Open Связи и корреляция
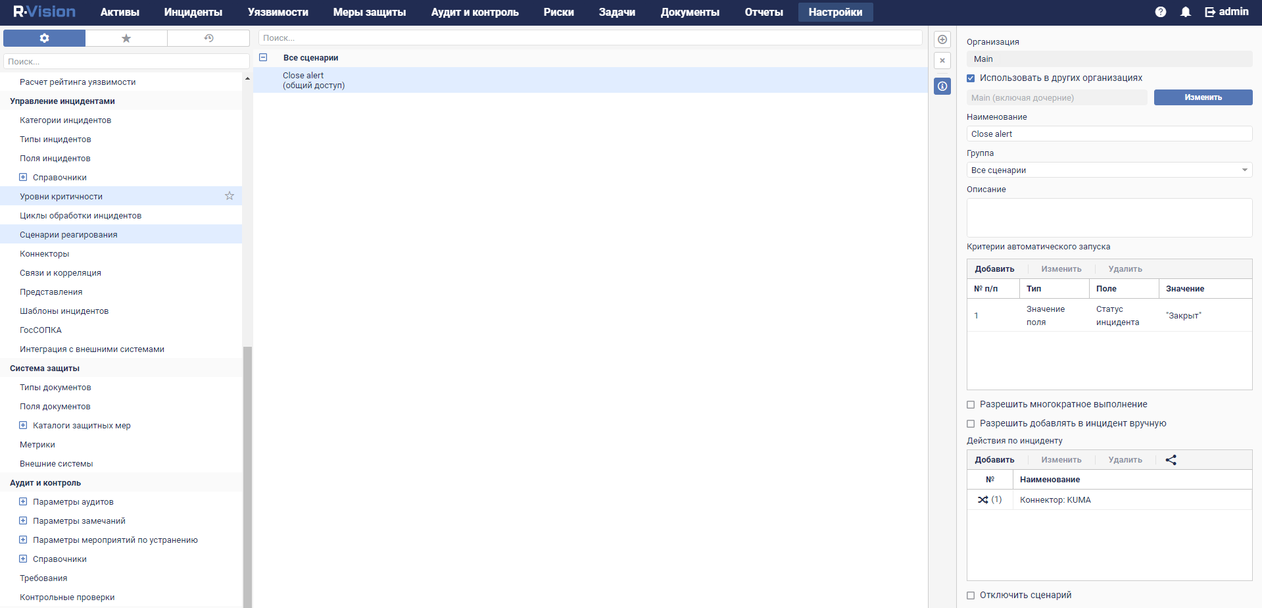This screenshot has height=608, width=1262. click(x=61, y=273)
